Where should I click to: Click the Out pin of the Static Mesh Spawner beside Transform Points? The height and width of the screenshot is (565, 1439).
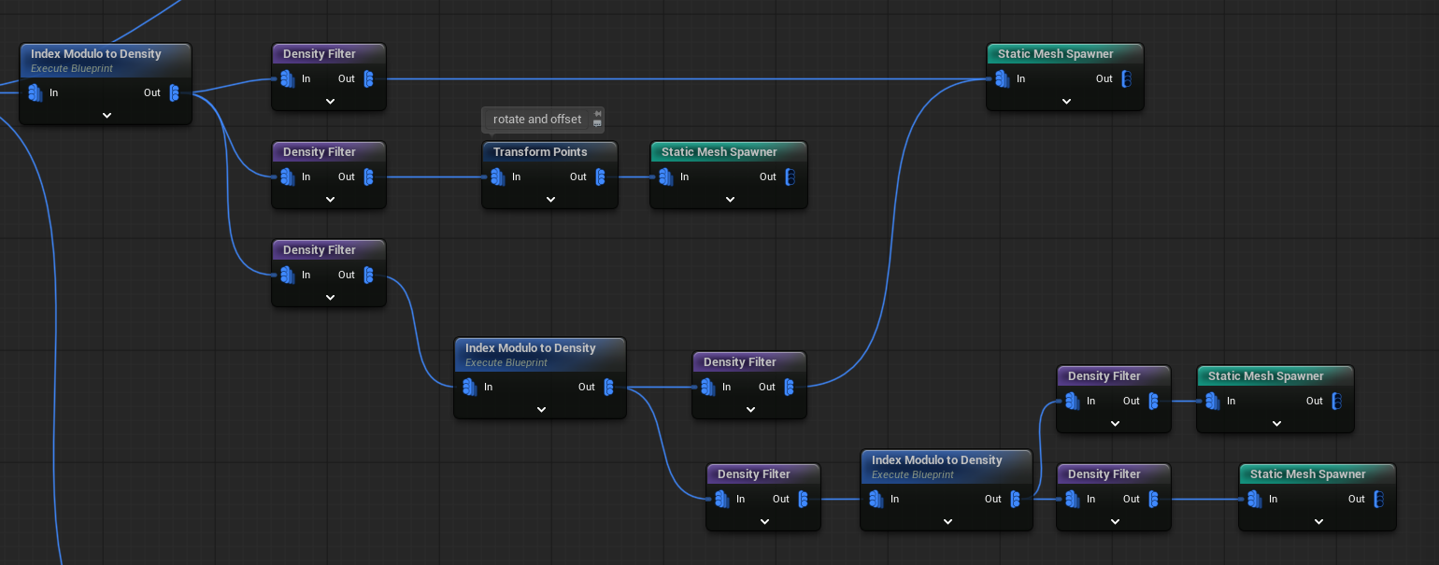click(x=790, y=177)
